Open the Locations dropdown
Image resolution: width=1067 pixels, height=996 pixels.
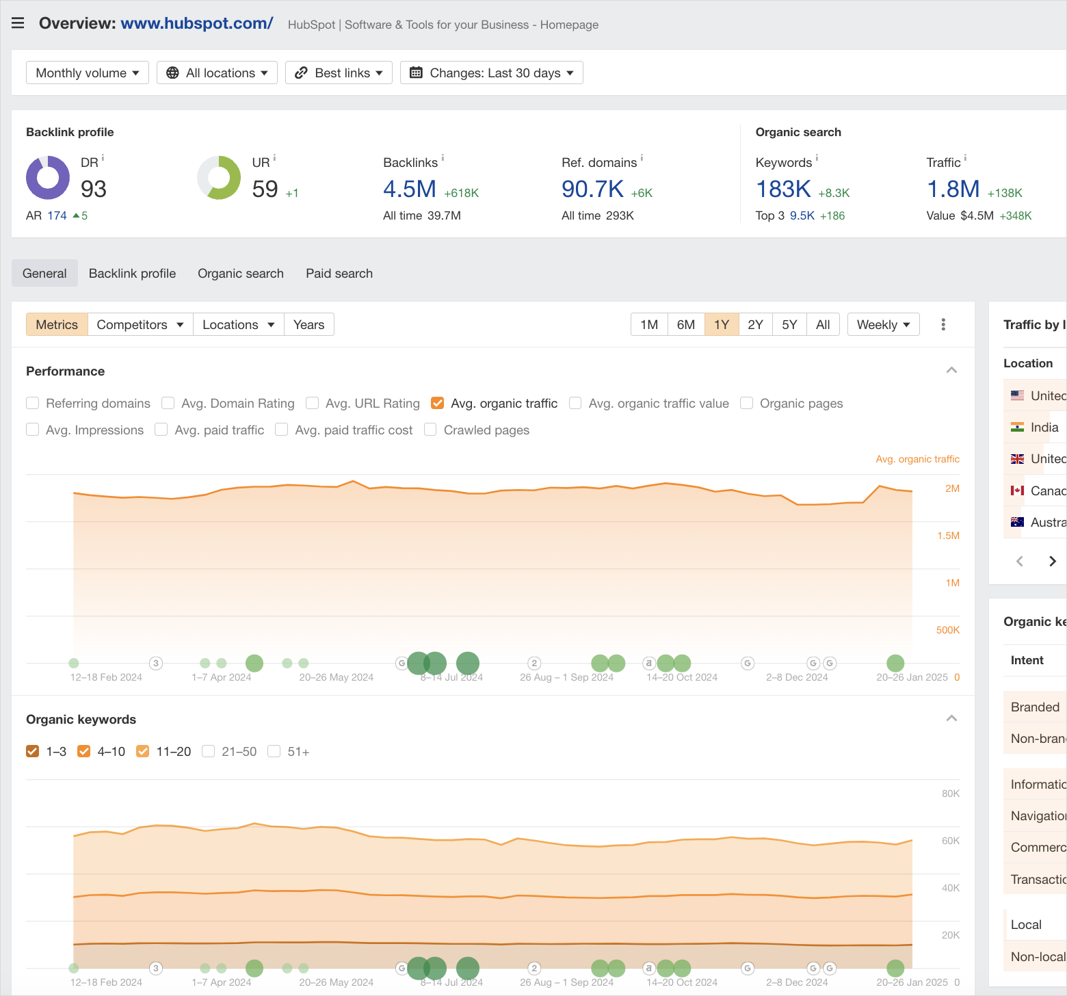coord(239,324)
